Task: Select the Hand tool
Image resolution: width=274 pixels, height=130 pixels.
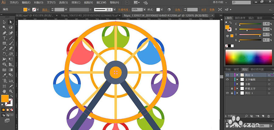Action: click(4, 91)
